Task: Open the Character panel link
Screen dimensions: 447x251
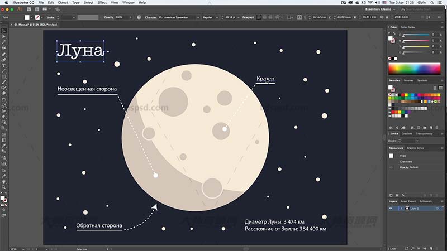Action: click(x=150, y=17)
